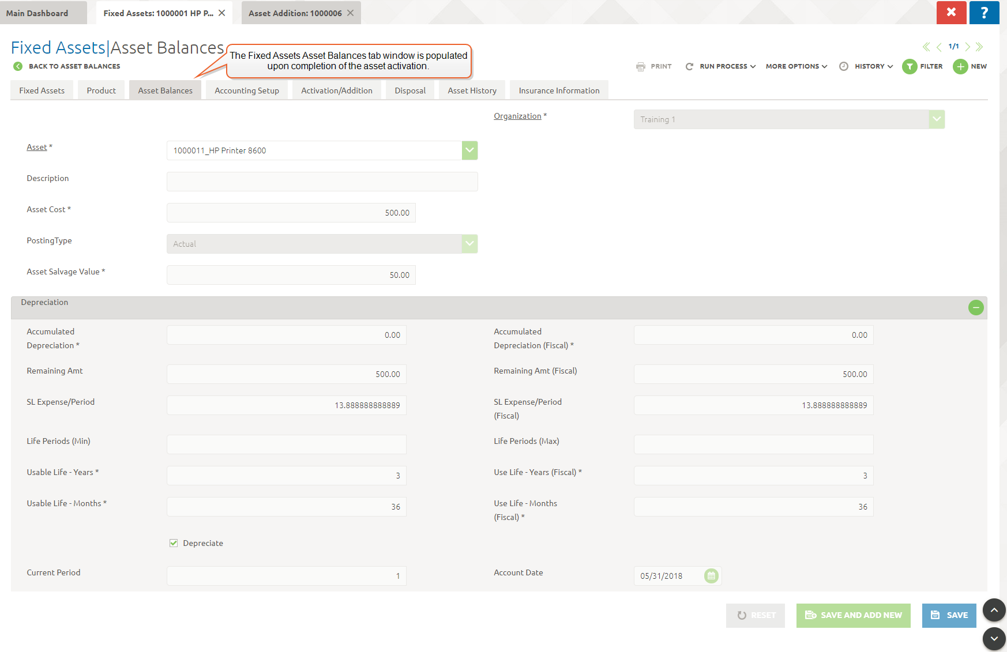Click the blue Save button
Screen dimensions: 1007x652
pos(949,615)
